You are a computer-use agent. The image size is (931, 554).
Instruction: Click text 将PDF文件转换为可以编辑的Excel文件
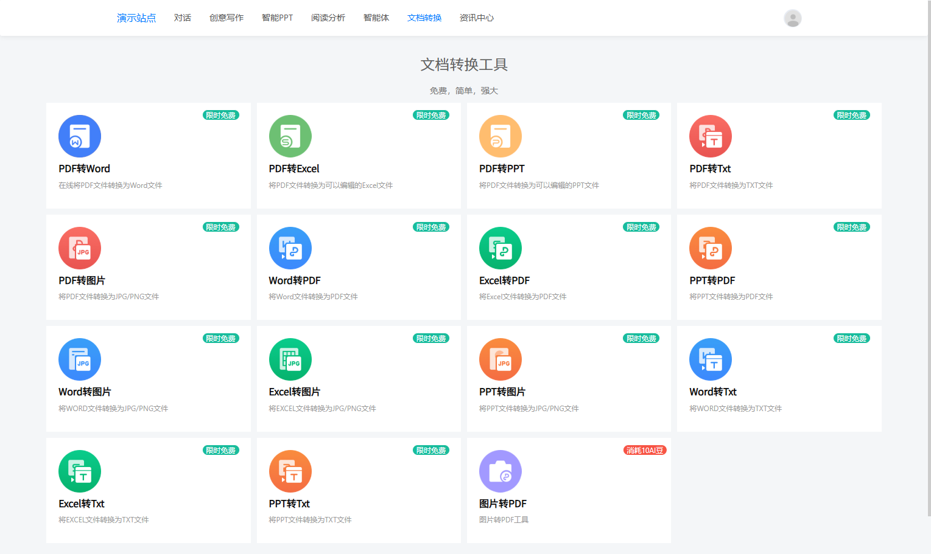tap(331, 185)
